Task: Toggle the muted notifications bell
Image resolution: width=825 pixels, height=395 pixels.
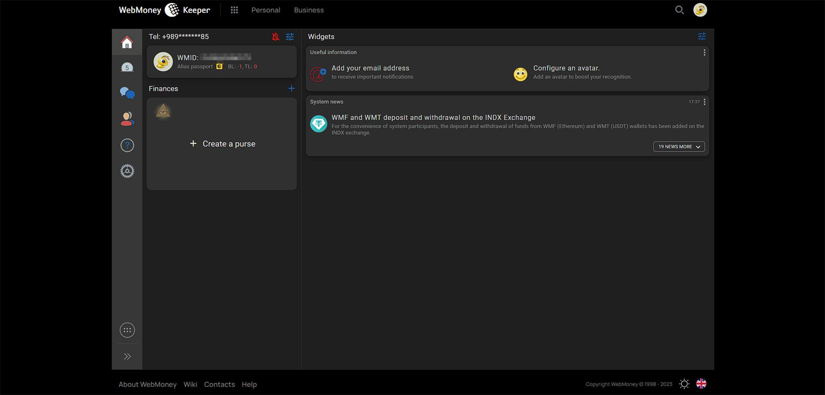Action: pyautogui.click(x=275, y=36)
